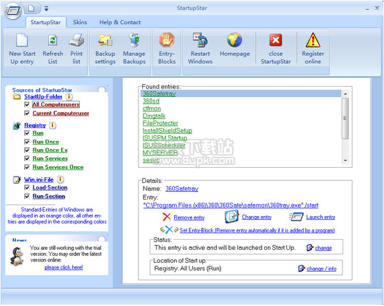Select the 360sd entry

151,101
